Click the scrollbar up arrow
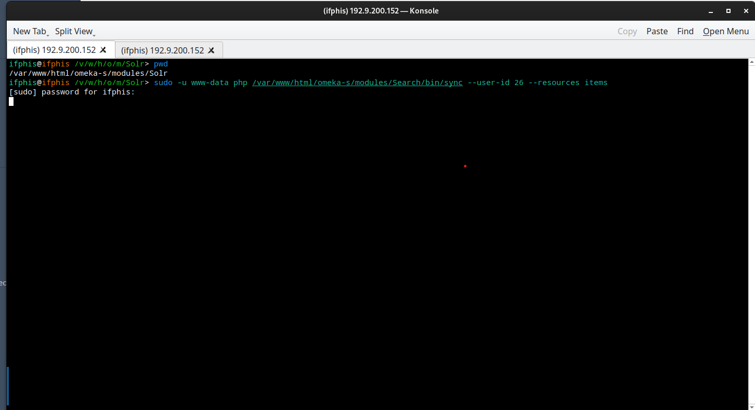The width and height of the screenshot is (755, 410). pyautogui.click(x=751, y=62)
